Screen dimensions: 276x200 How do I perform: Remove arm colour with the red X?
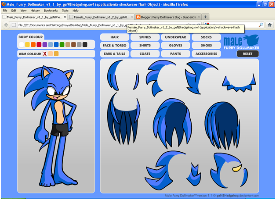(45, 54)
